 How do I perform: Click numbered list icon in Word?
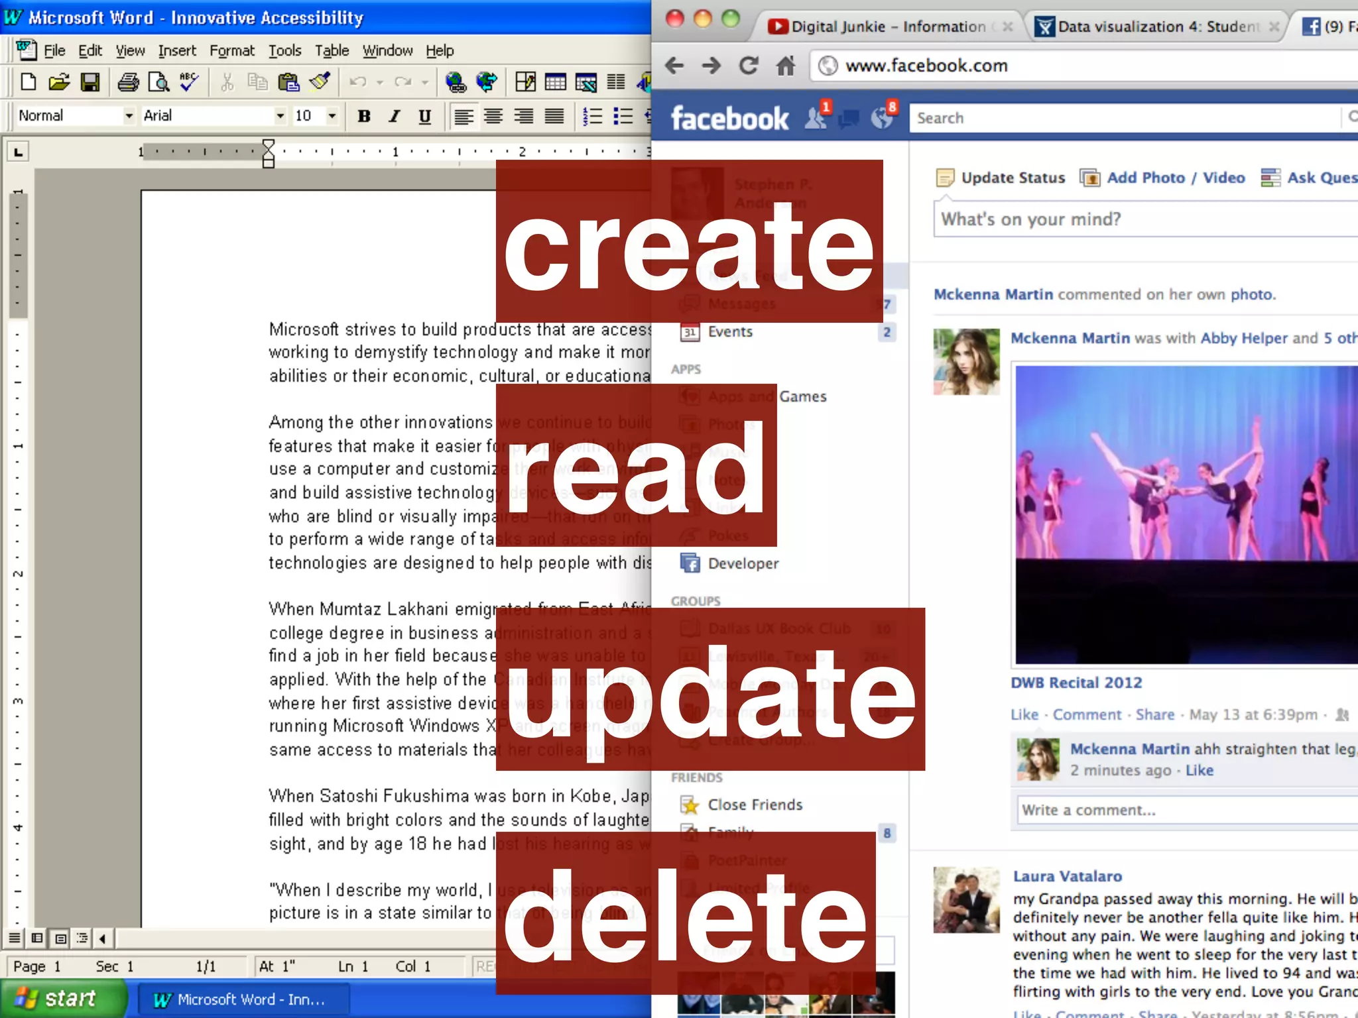[x=592, y=117]
